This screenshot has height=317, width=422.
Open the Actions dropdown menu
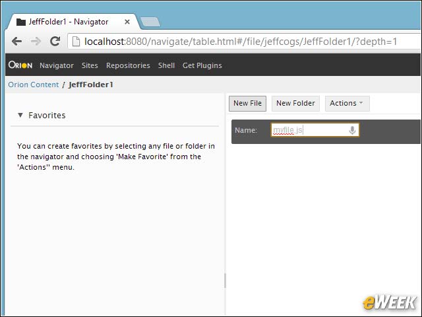click(x=347, y=104)
